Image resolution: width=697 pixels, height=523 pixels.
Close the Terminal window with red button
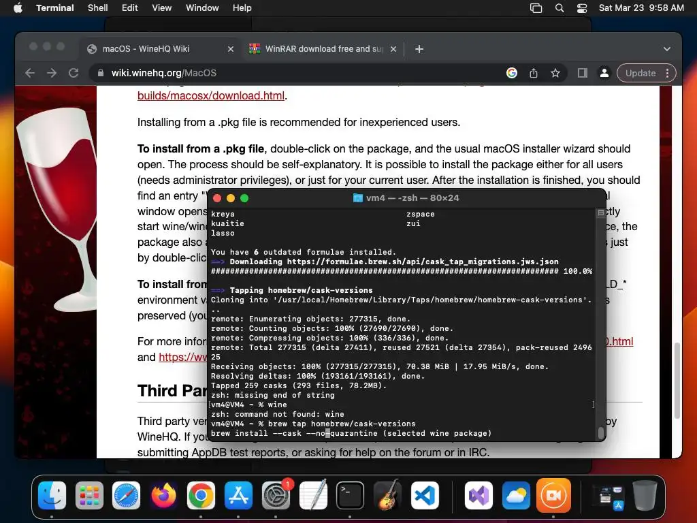[217, 198]
